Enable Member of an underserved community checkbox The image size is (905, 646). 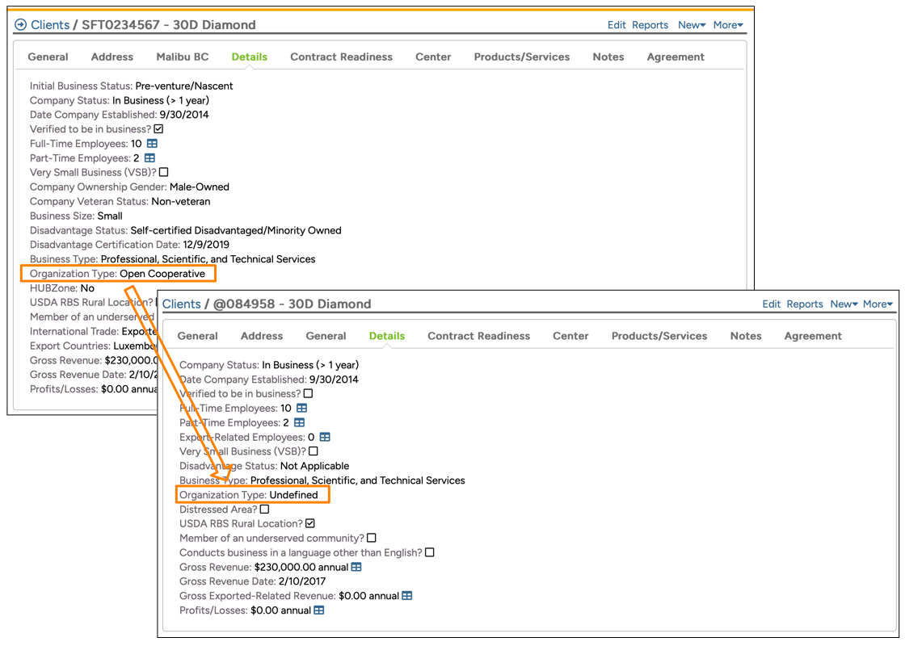click(372, 538)
